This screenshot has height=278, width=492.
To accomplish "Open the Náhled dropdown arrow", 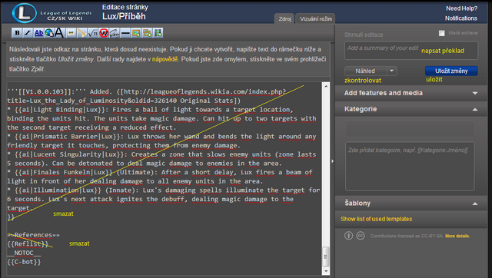I will pos(391,71).
